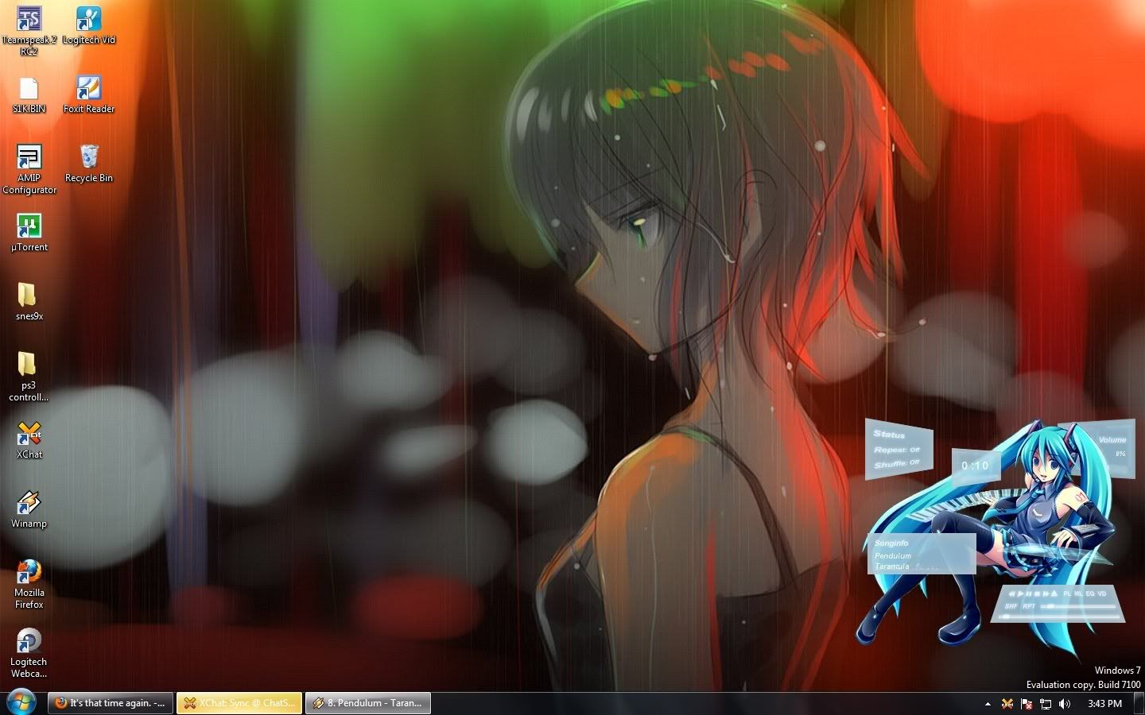1145x715 pixels.
Task: Pause playback in the Miku Winamp skin
Action: [x=1029, y=594]
